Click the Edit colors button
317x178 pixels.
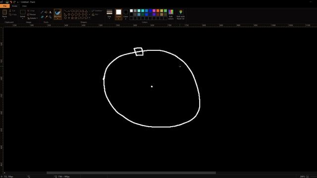(x=171, y=14)
